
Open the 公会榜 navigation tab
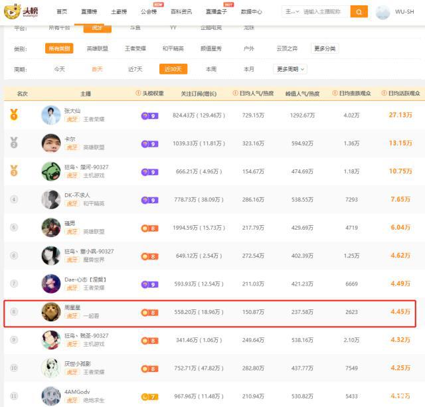click(x=149, y=12)
